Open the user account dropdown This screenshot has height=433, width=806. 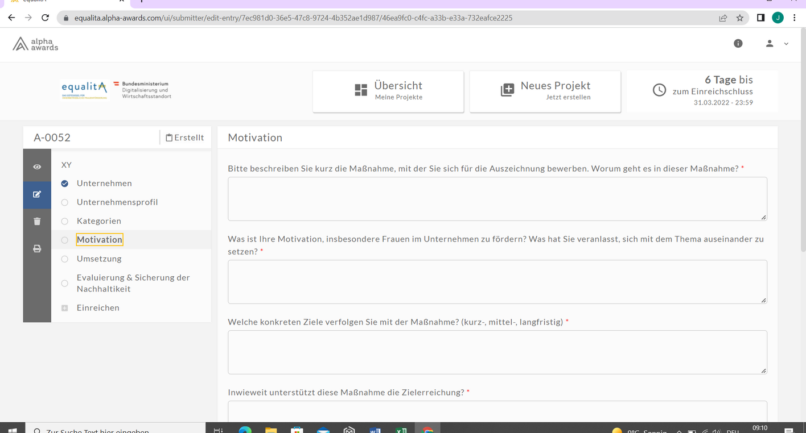click(776, 43)
